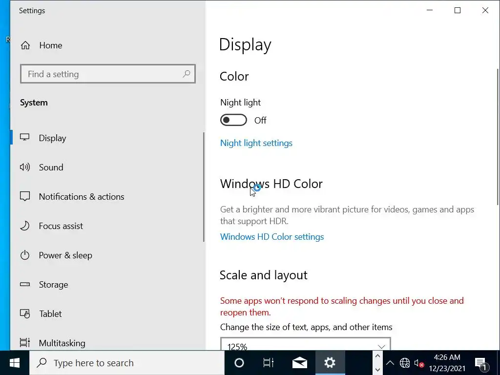The height and width of the screenshot is (375, 500).
Task: Click the Home house icon
Action: (25, 45)
